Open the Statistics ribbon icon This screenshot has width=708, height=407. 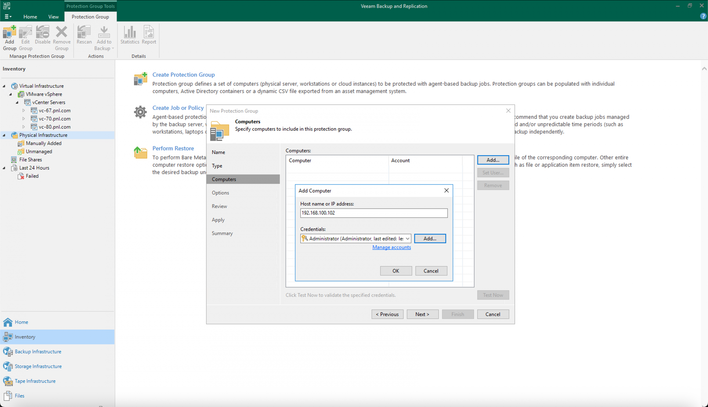pyautogui.click(x=130, y=35)
